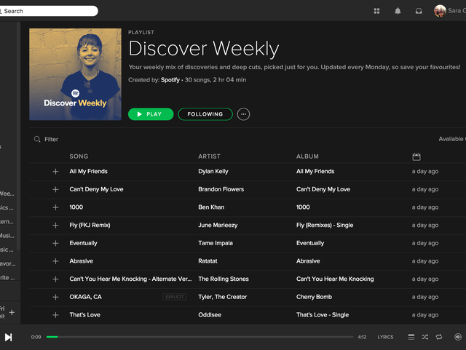Sort by the ALBUM column header
466x350 pixels.
coord(307,156)
